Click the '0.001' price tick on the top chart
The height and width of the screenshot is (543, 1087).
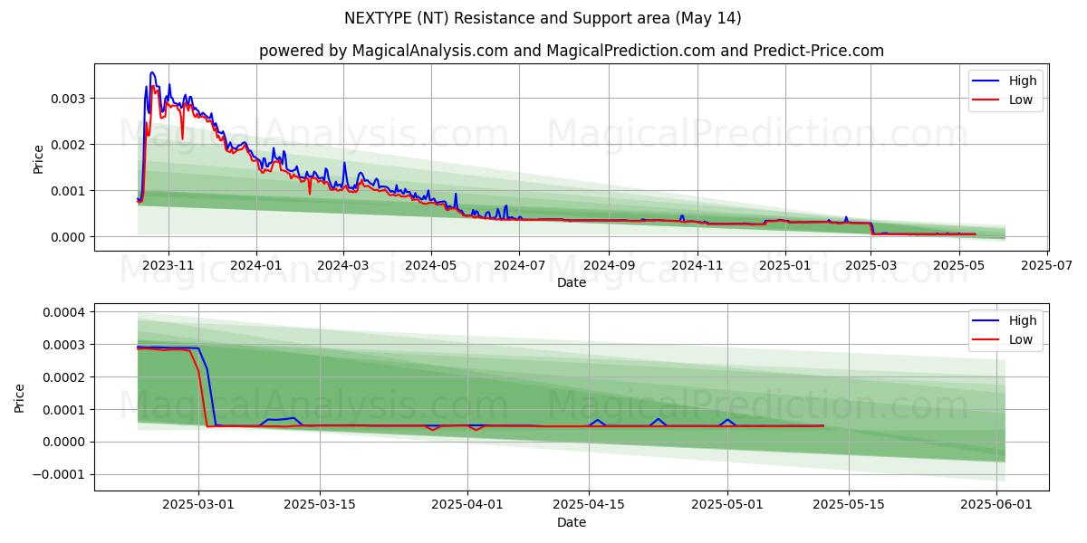69,190
